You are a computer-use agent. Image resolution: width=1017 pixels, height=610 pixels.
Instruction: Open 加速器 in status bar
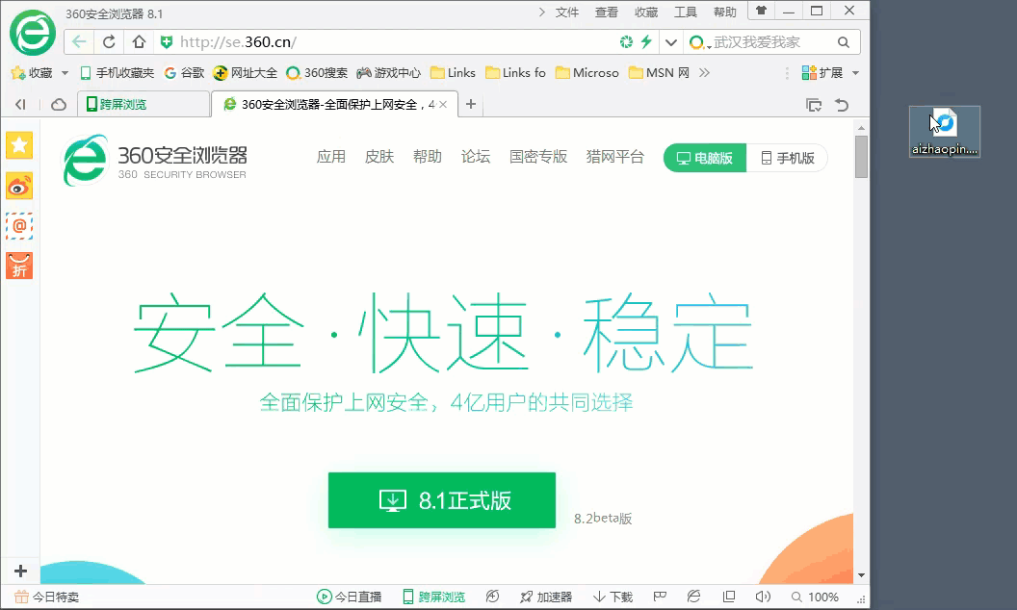coord(546,597)
